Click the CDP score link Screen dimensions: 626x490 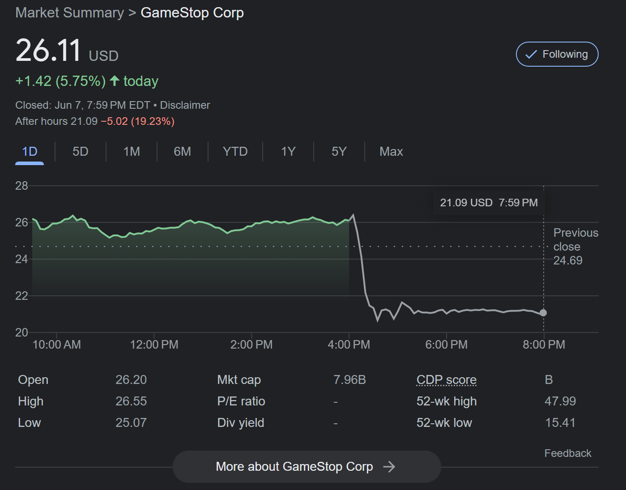click(446, 380)
